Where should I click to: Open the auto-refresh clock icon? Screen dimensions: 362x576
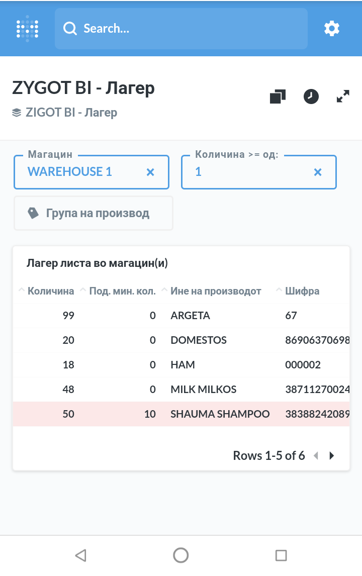point(311,97)
